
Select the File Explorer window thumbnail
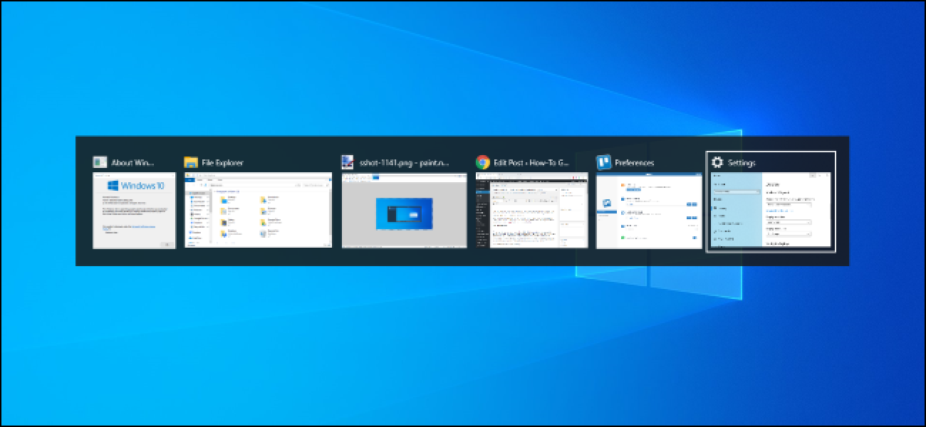tap(259, 211)
